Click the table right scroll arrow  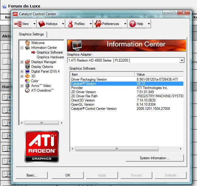coord(181,149)
